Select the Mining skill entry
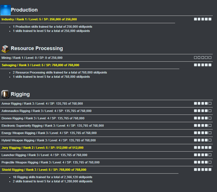The image size is (217, 192). pyautogui.click(x=32, y=58)
